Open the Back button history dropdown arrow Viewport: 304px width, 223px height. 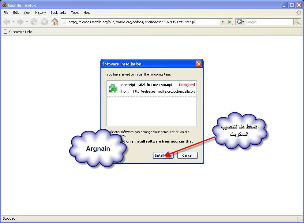pyautogui.click(x=13, y=22)
